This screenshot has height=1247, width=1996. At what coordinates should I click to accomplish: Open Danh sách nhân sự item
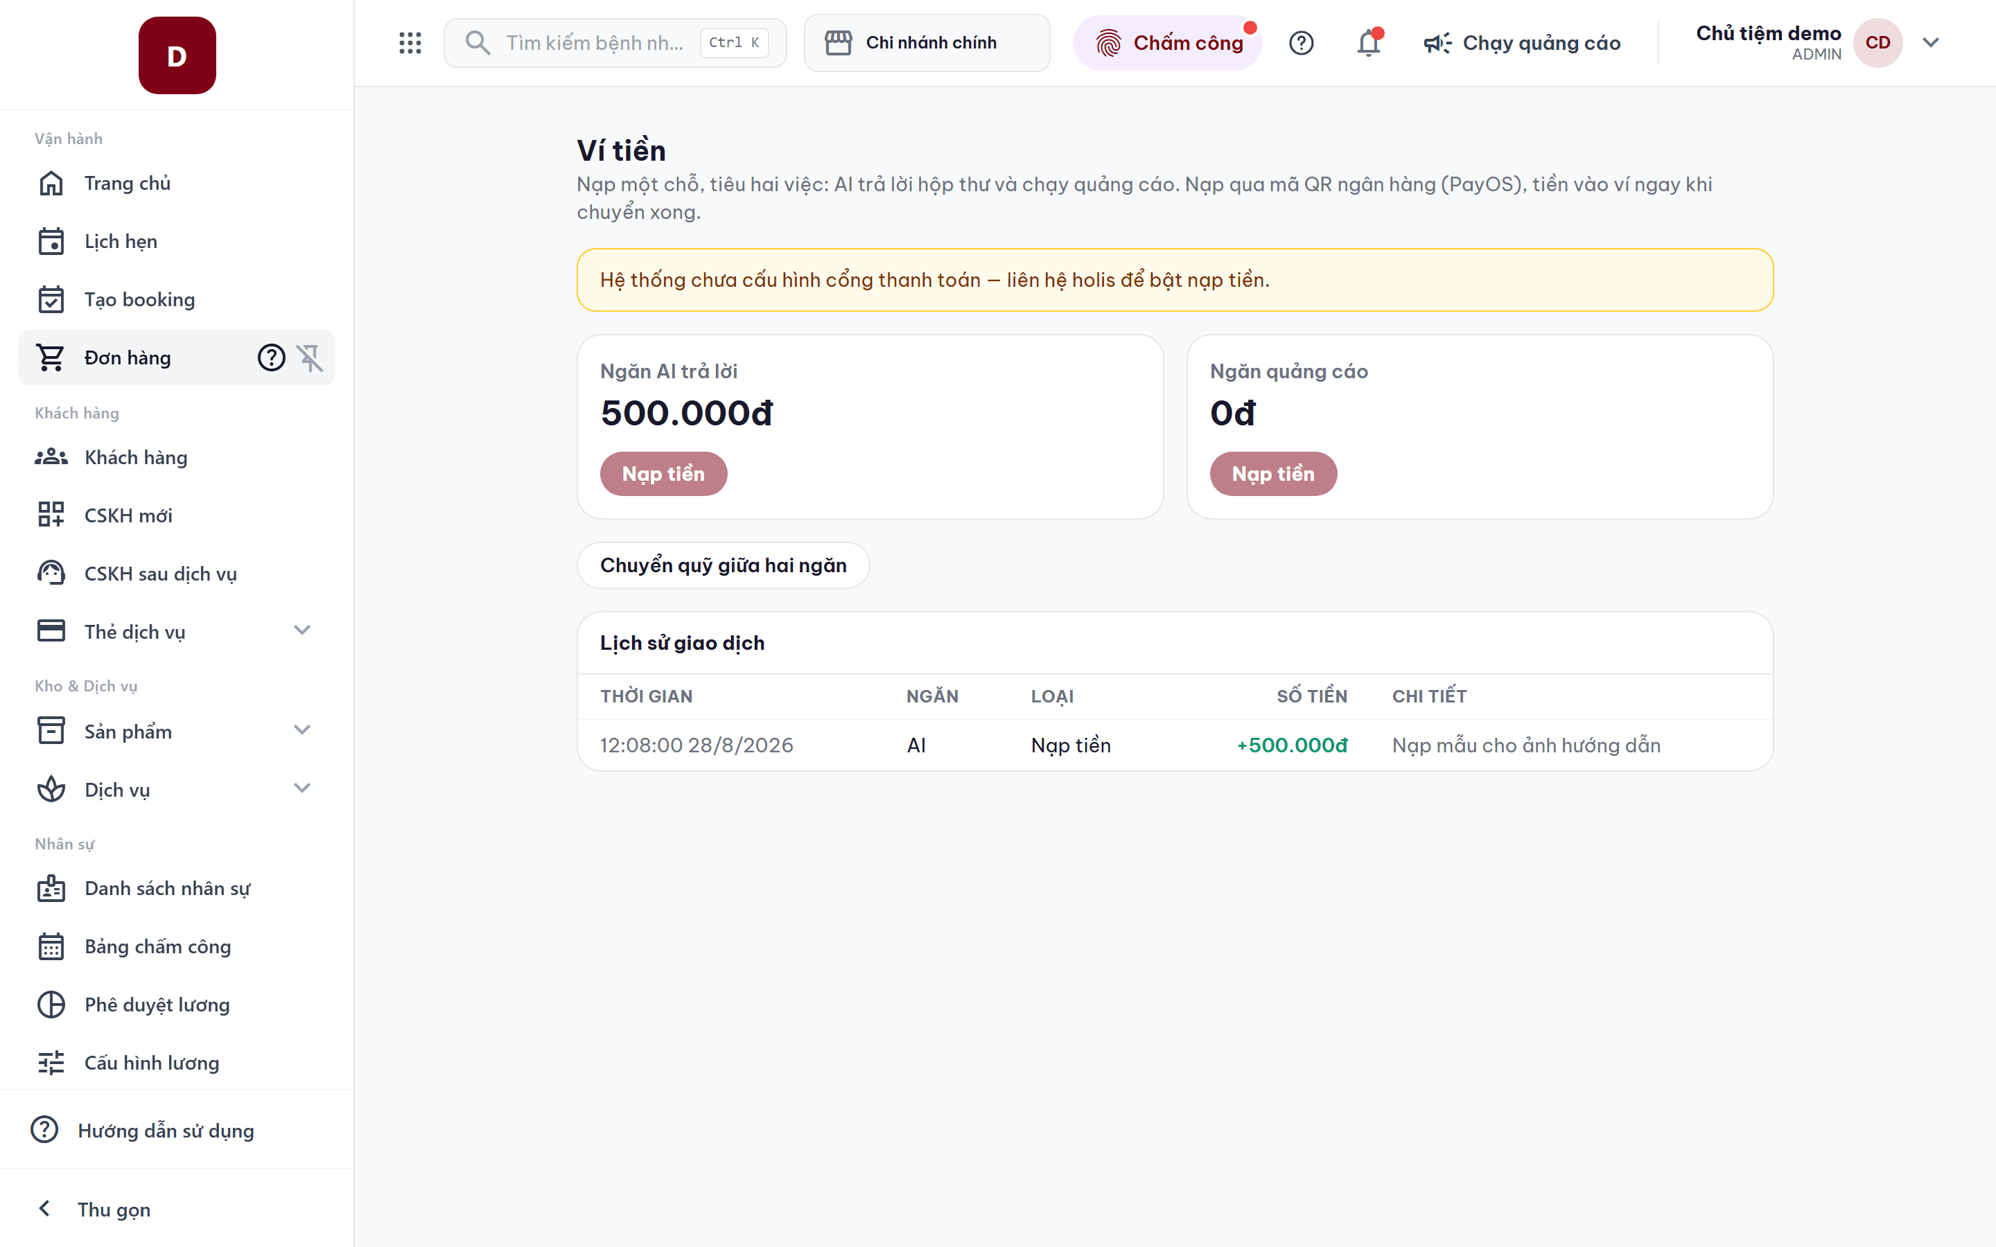(x=177, y=888)
